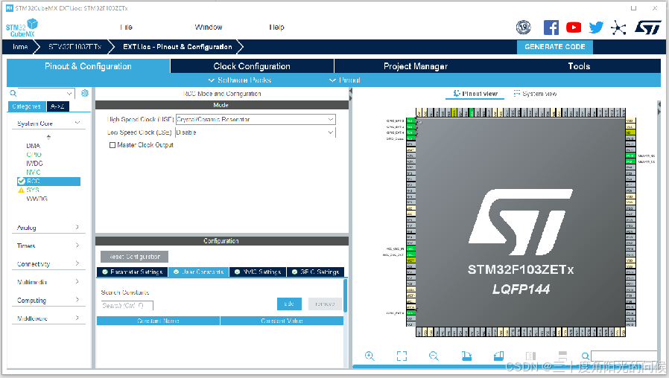669x378 pixels.
Task: Toggle vertical split view icon
Action: (x=530, y=356)
